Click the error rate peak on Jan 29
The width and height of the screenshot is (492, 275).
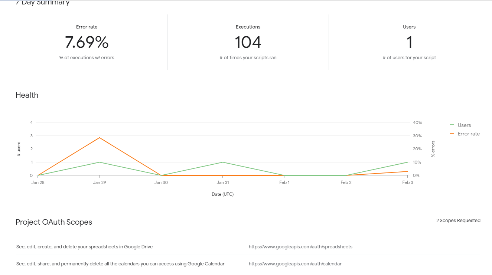[x=100, y=138]
